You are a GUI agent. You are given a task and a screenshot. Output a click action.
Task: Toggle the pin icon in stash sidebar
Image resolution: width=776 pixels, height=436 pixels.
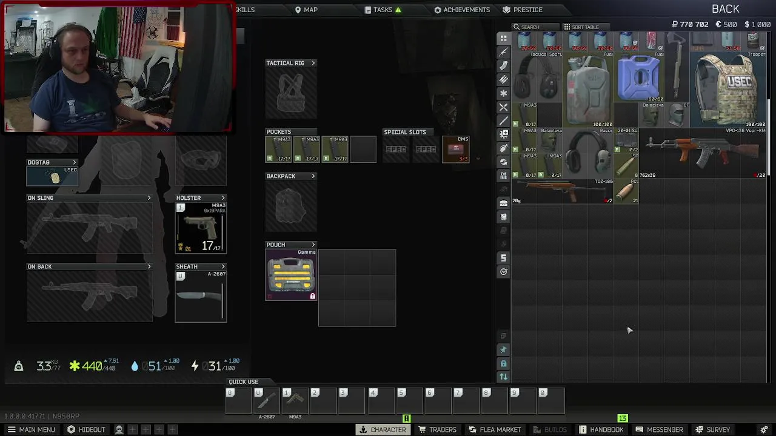503,349
